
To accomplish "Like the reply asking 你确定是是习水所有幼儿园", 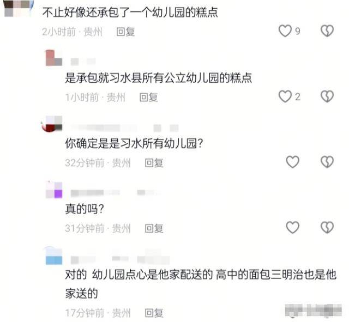I will (292, 162).
